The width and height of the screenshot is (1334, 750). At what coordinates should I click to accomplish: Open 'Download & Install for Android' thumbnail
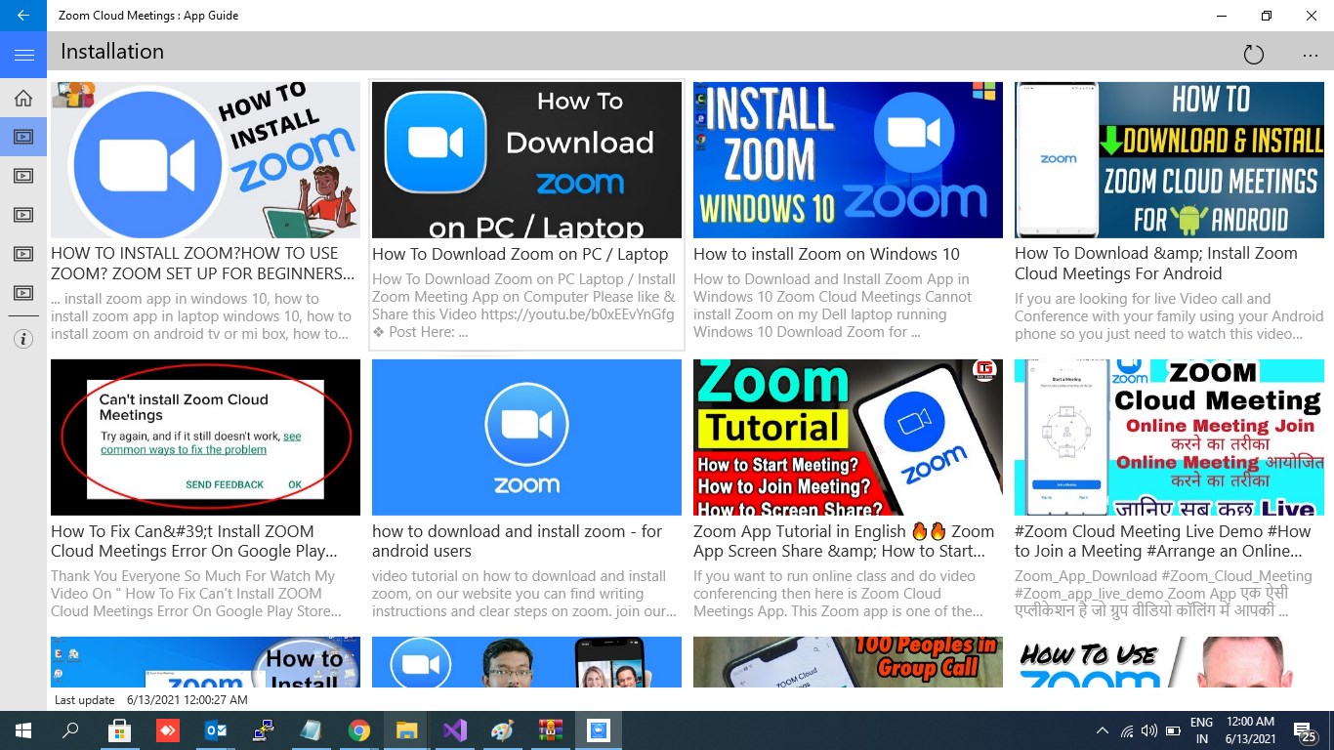1169,160
